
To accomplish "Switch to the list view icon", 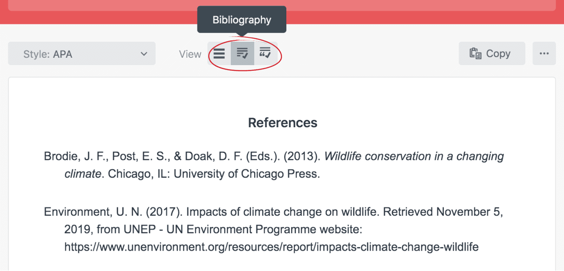I will (219, 53).
